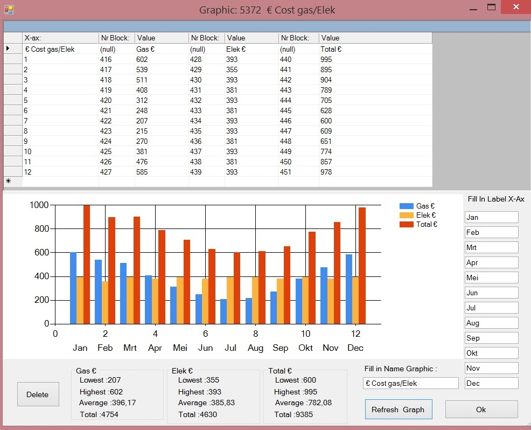
Task: Click the 'Average :396,17' Gas statistic
Action: (107, 403)
